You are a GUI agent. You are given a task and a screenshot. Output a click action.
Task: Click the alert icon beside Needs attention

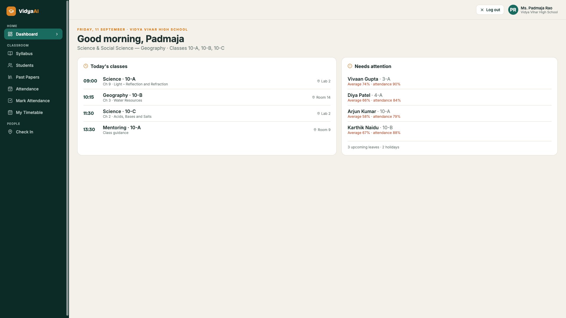[350, 66]
